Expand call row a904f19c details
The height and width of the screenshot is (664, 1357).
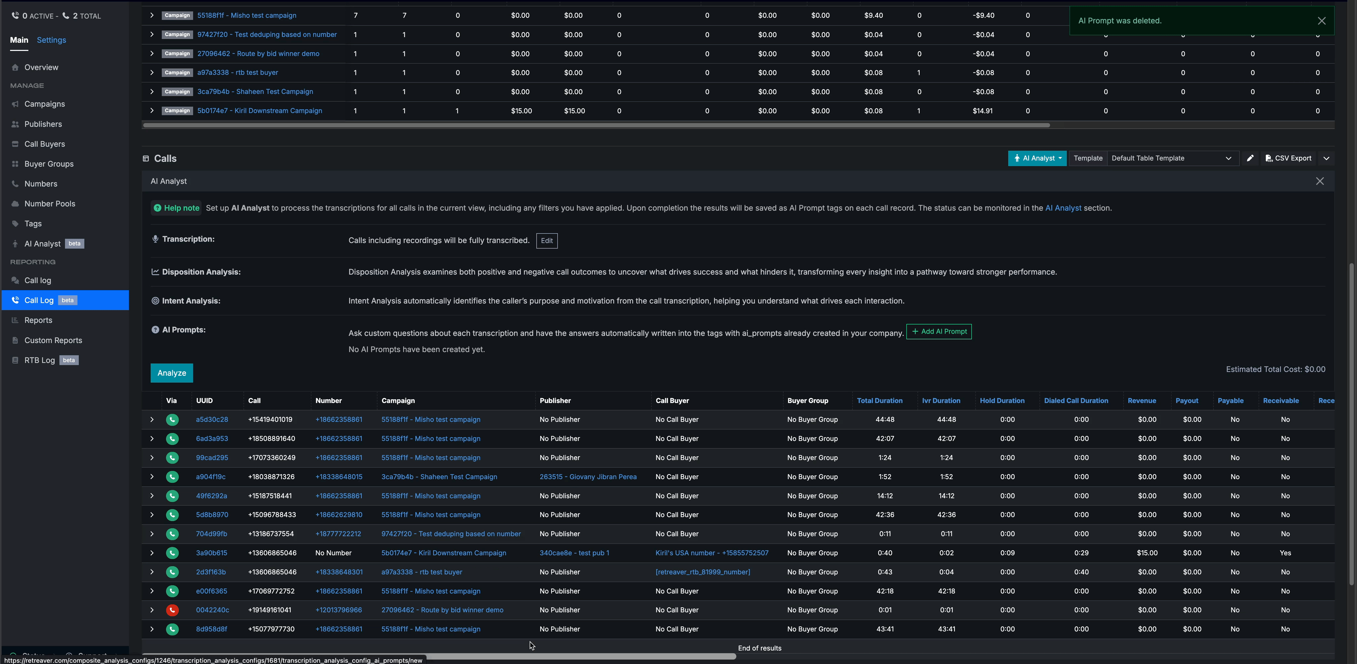(x=152, y=477)
